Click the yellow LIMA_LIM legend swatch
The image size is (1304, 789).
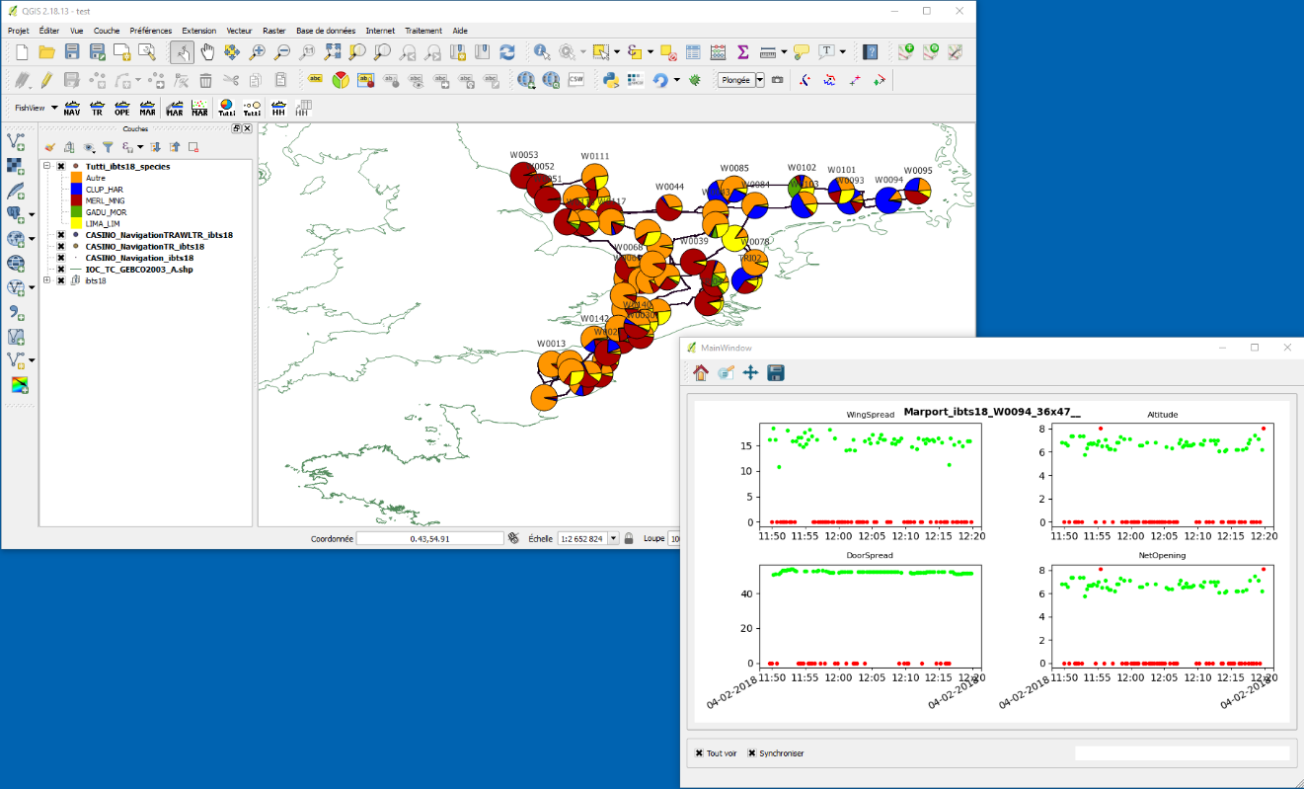[77, 223]
